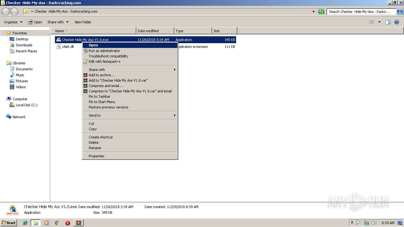Screen dimensions: 404x227
Task: Click the Local Disk (C:) drive icon
Action: [x=12, y=105]
